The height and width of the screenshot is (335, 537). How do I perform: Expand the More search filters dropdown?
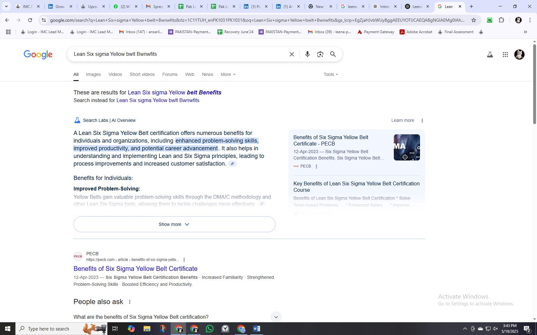pos(228,74)
